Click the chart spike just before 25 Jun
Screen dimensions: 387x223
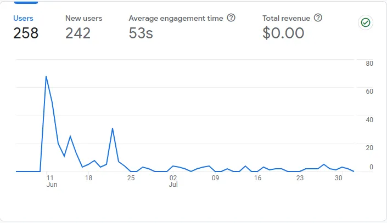tap(113, 129)
